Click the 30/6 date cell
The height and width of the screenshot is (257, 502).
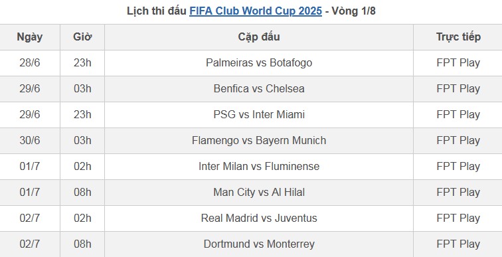(30, 141)
